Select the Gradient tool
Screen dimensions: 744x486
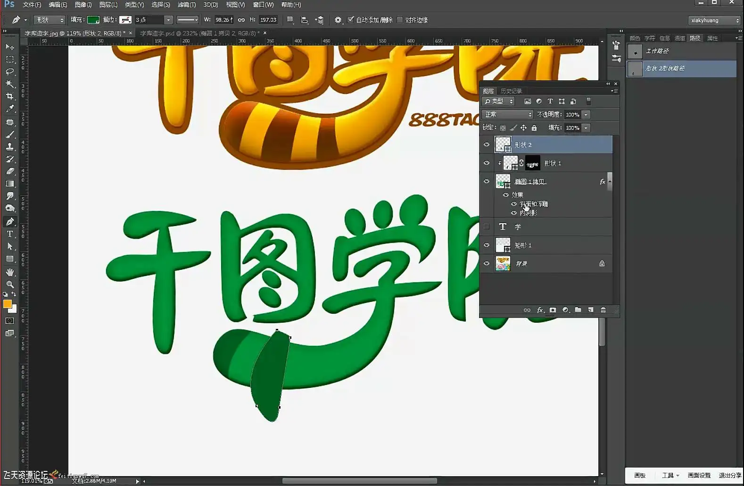10,184
